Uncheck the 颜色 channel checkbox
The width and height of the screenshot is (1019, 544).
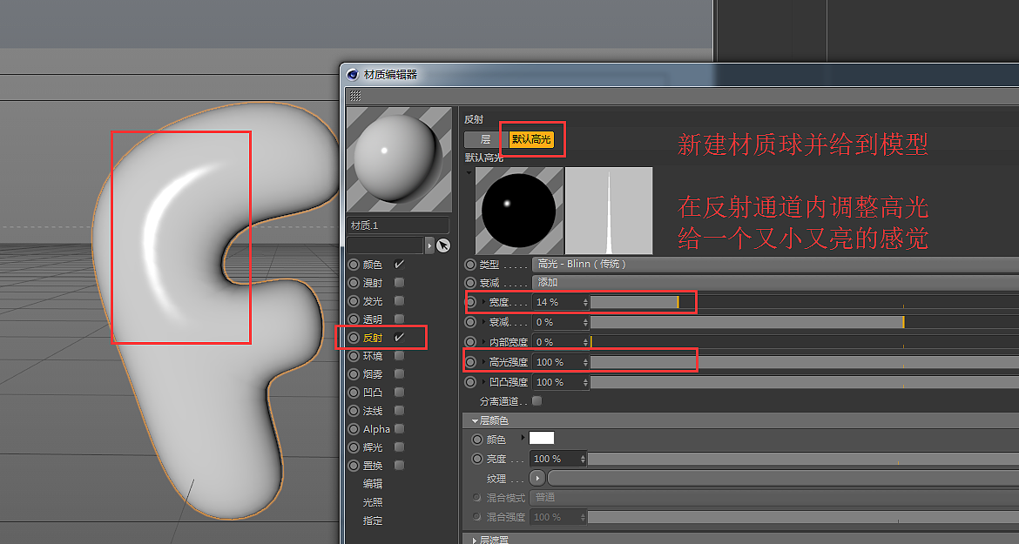pos(399,265)
